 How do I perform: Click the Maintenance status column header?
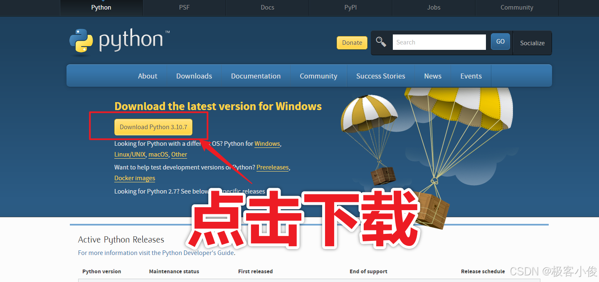coord(174,271)
